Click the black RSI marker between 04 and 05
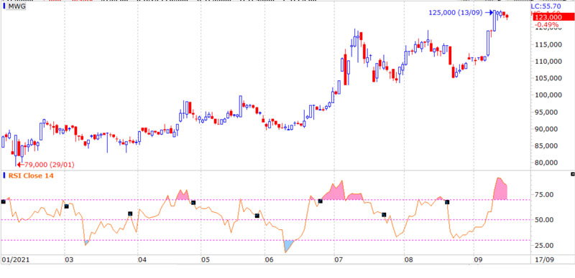The width and height of the screenshot is (575, 278). click(193, 203)
